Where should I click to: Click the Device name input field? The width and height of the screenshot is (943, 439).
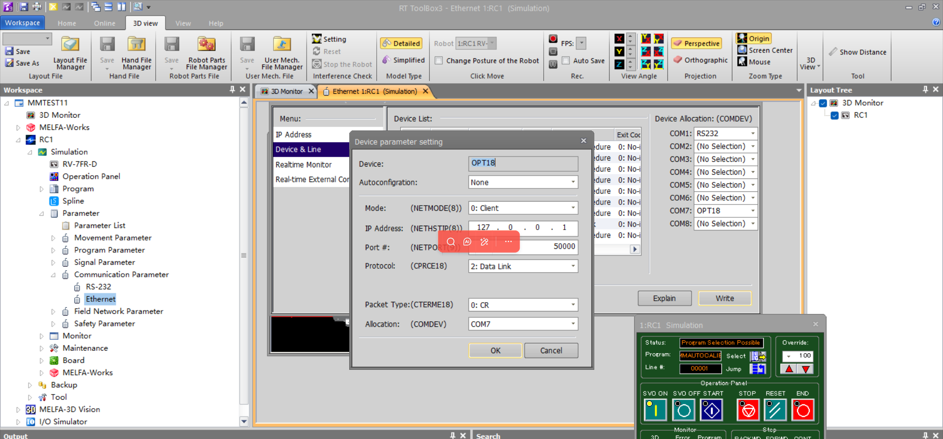tap(523, 163)
